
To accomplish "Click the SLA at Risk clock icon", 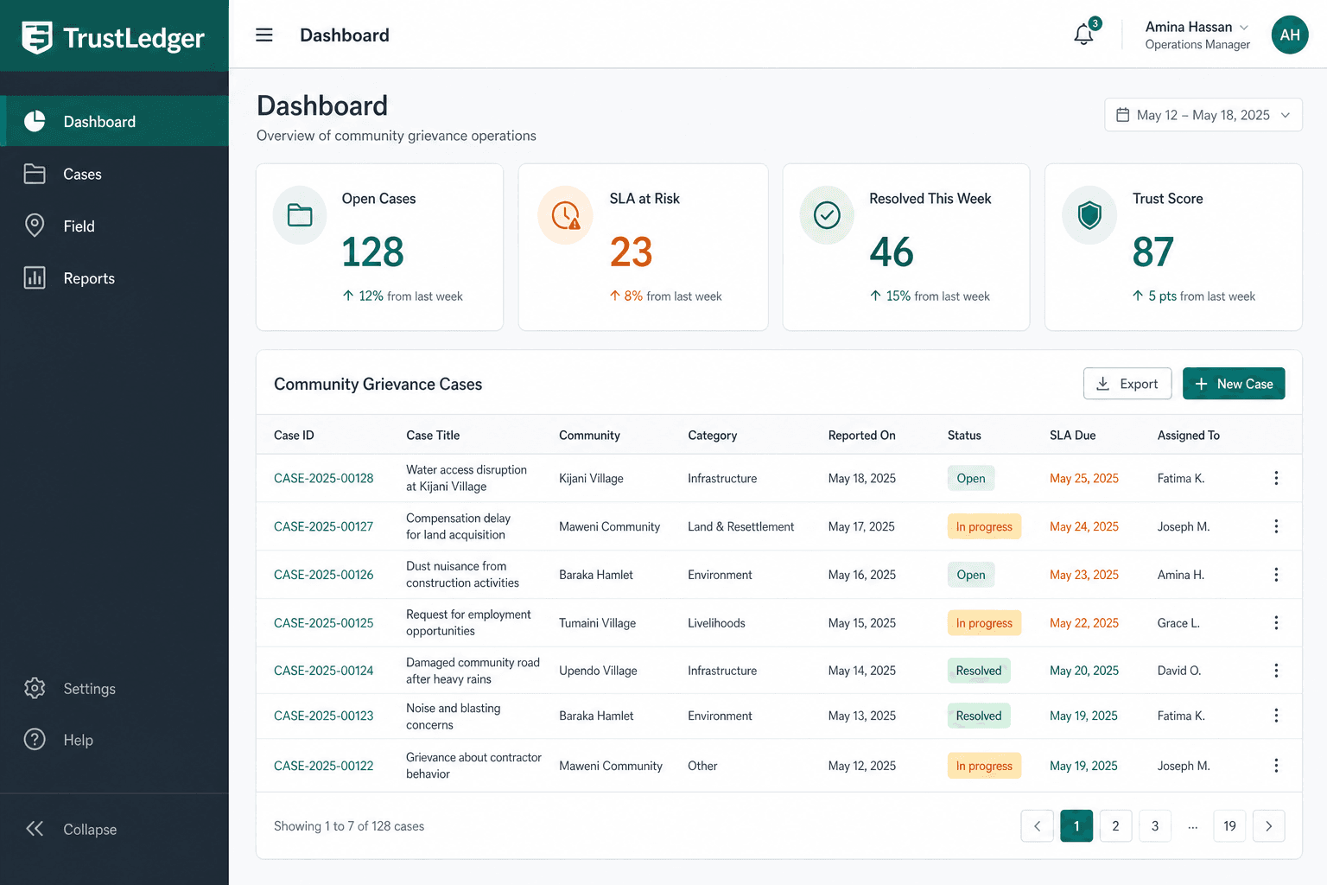I will point(565,216).
